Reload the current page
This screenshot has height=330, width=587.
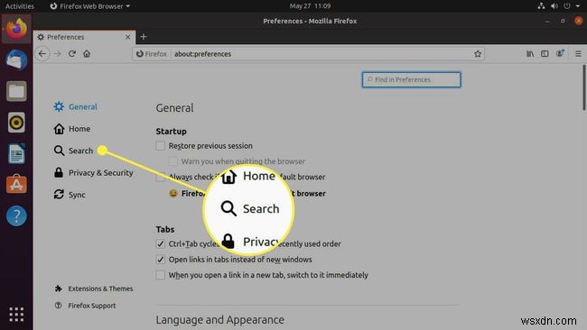point(72,54)
